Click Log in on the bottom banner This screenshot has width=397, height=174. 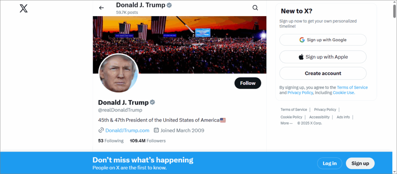click(x=330, y=163)
